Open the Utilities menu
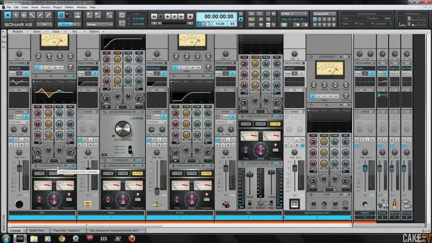Image resolution: width=432 pixels, height=243 pixels. 69,7
